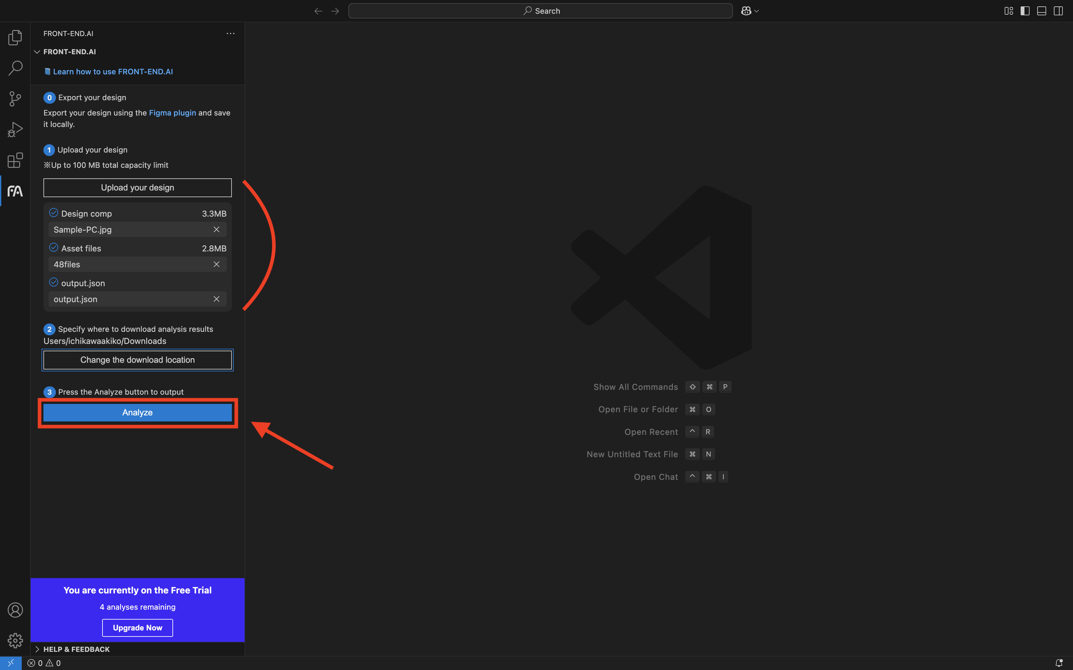Open the Search view in activity bar
The image size is (1073, 670).
click(x=15, y=68)
